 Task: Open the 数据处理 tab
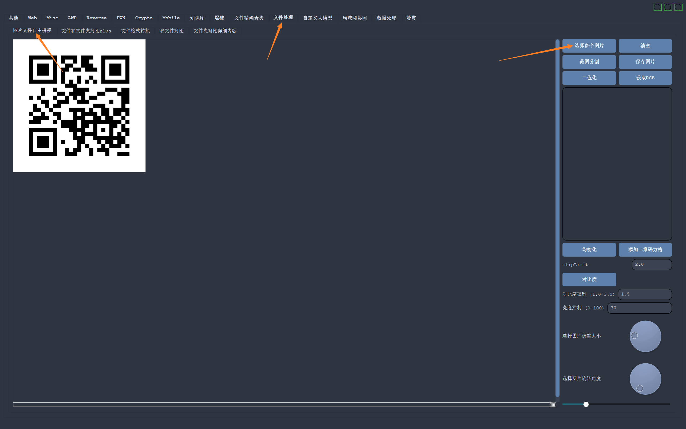click(386, 18)
